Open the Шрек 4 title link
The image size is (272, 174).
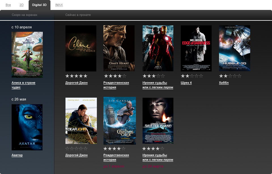point(186,83)
